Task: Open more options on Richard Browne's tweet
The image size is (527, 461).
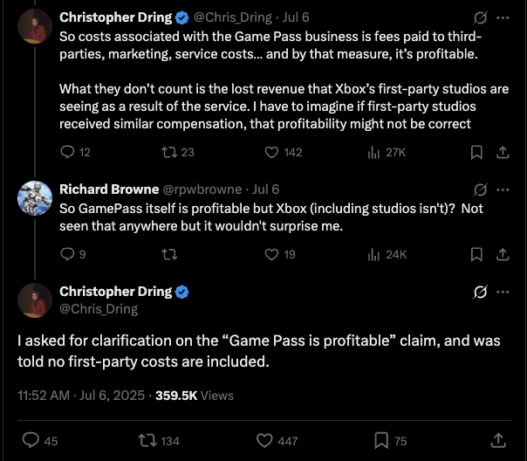Action: click(x=502, y=189)
